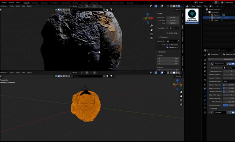Image resolution: width=235 pixels, height=142 pixels.
Task: Open the Output properties tab icon
Action: click(205, 64)
